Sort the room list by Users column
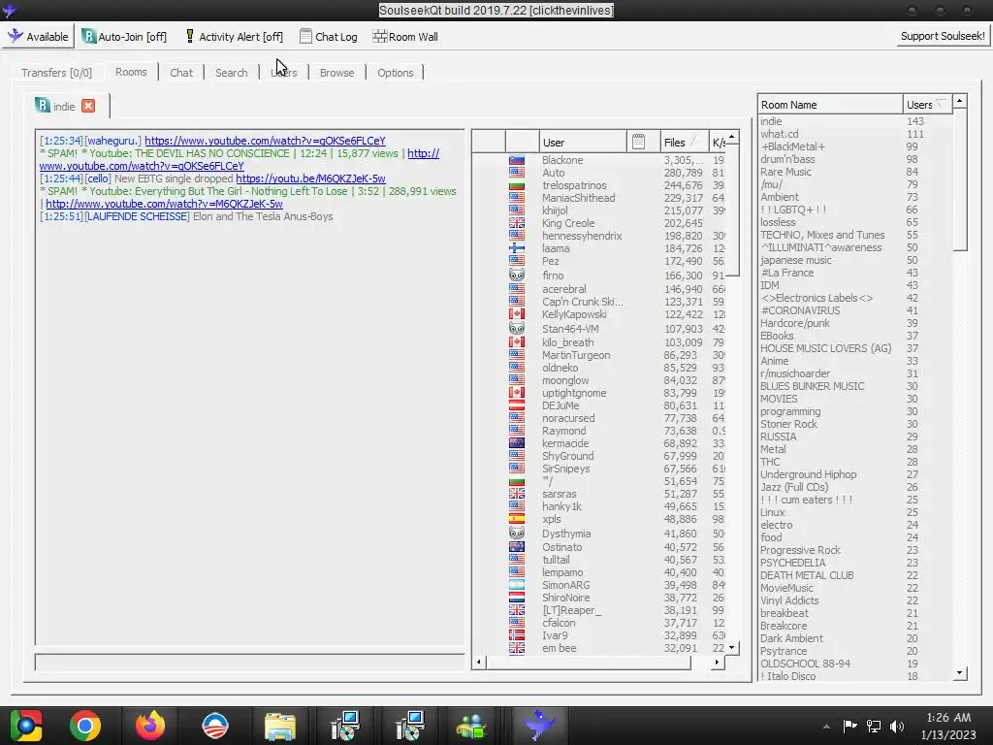993x745 pixels. 926,105
